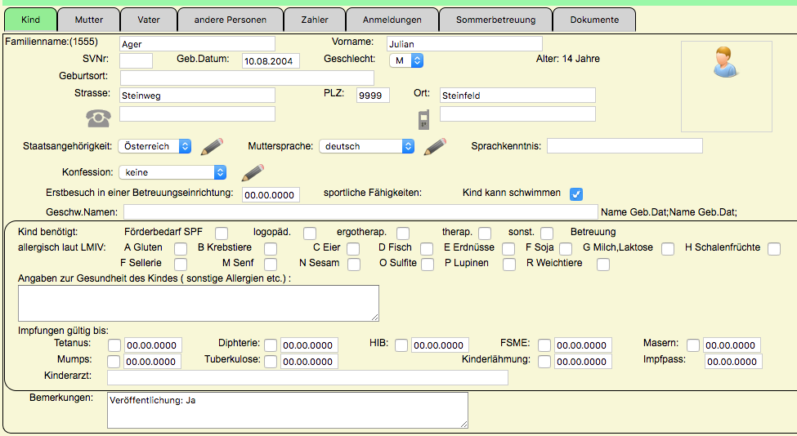The width and height of the screenshot is (797, 436).
Task: Tick the Tetanus vaccination checkbox
Action: point(114,345)
